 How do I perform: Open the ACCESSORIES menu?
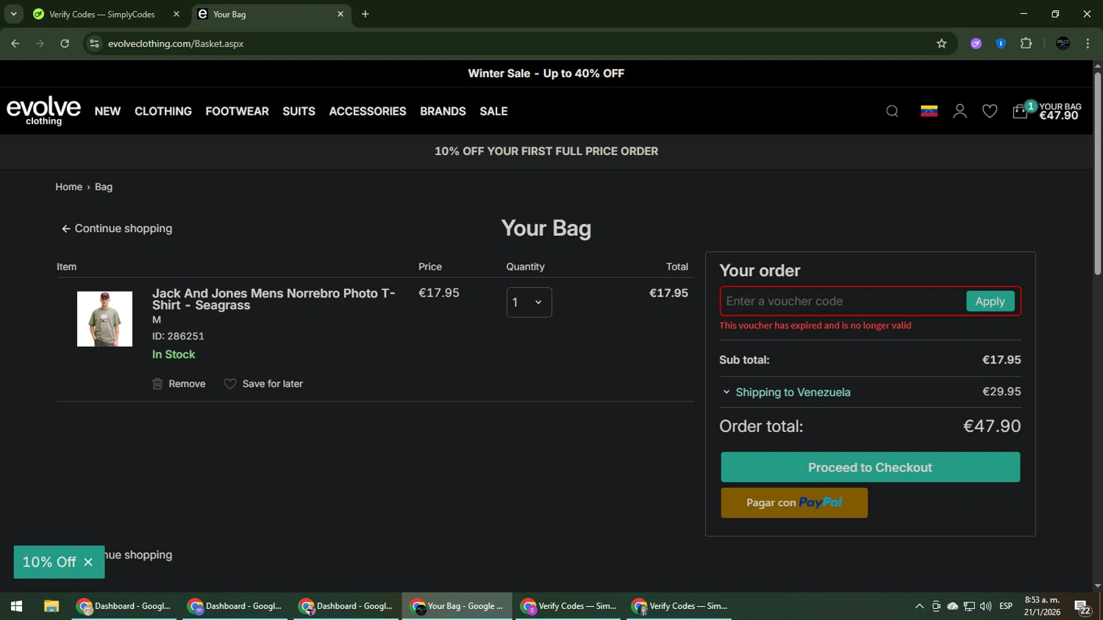(368, 112)
